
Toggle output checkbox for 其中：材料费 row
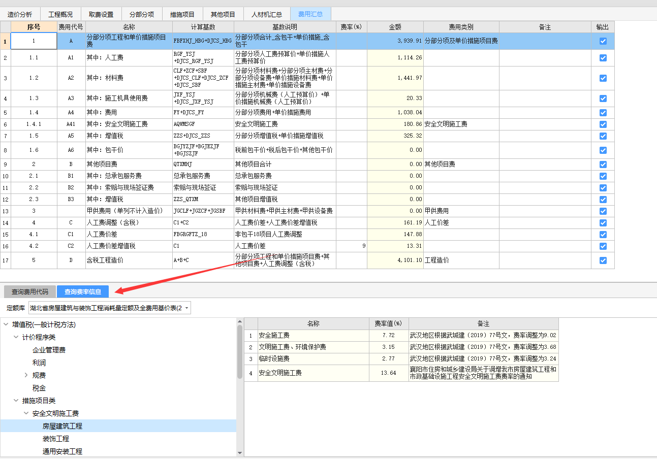coord(603,78)
